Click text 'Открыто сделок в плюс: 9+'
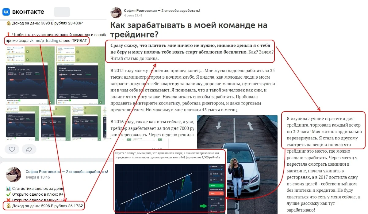Image resolution: width=368 pixels, height=214 pixels. coord(38,194)
